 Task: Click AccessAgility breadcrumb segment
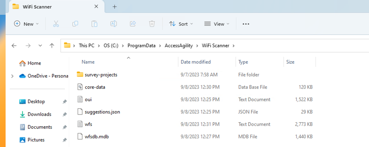tap(179, 46)
